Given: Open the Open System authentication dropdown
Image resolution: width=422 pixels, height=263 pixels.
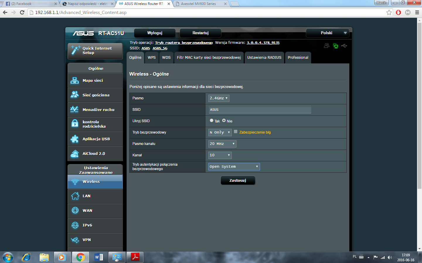Looking at the screenshot, I should pyautogui.click(x=234, y=167).
